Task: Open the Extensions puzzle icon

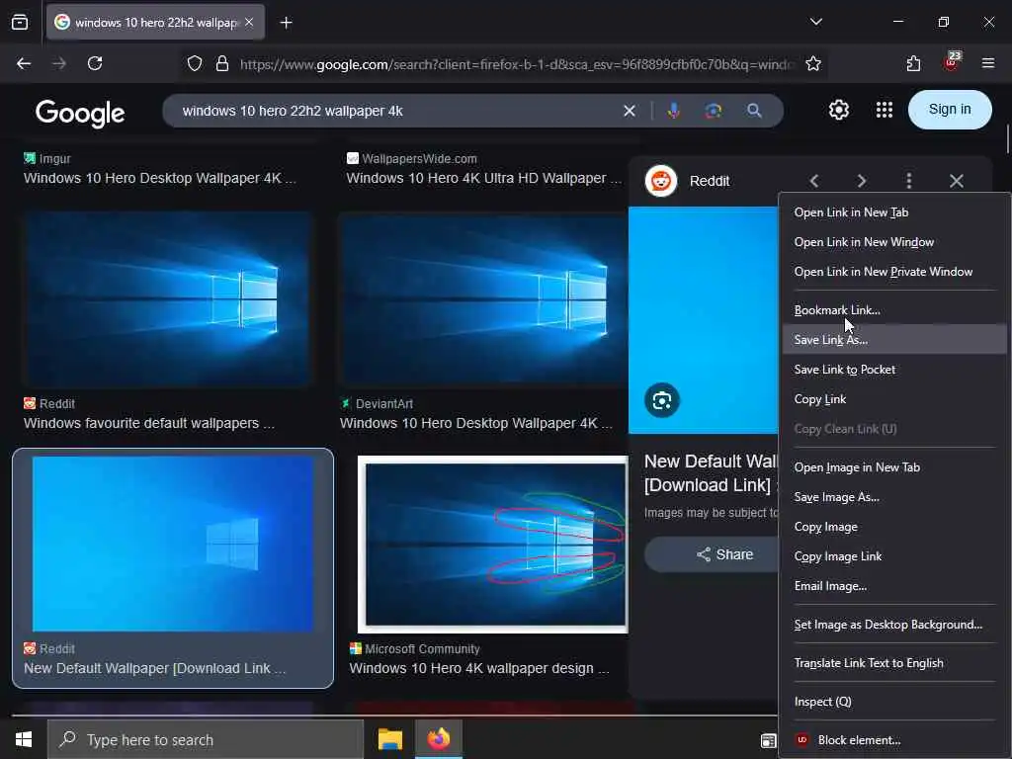Action: [913, 63]
